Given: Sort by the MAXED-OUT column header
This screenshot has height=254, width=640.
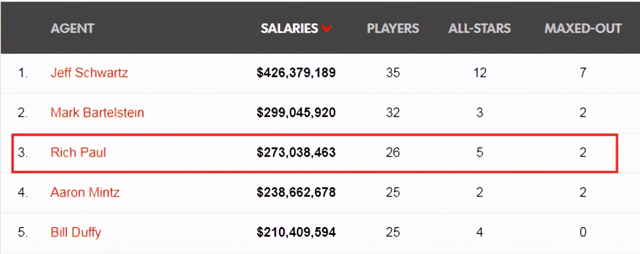Looking at the screenshot, I should pos(583,28).
